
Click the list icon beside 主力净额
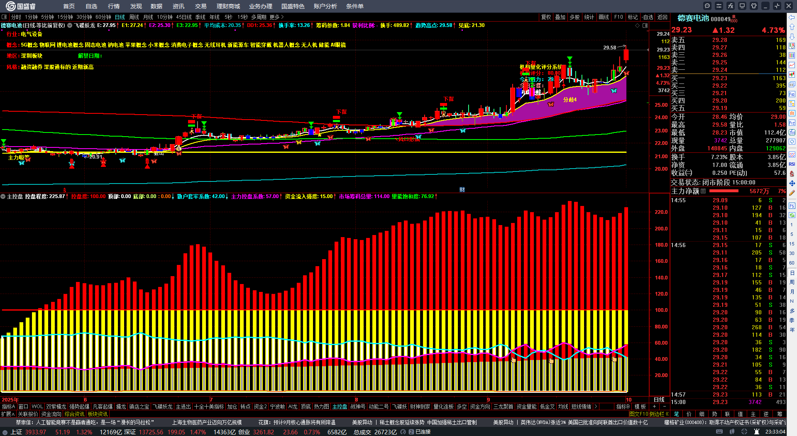pyautogui.click(x=703, y=191)
